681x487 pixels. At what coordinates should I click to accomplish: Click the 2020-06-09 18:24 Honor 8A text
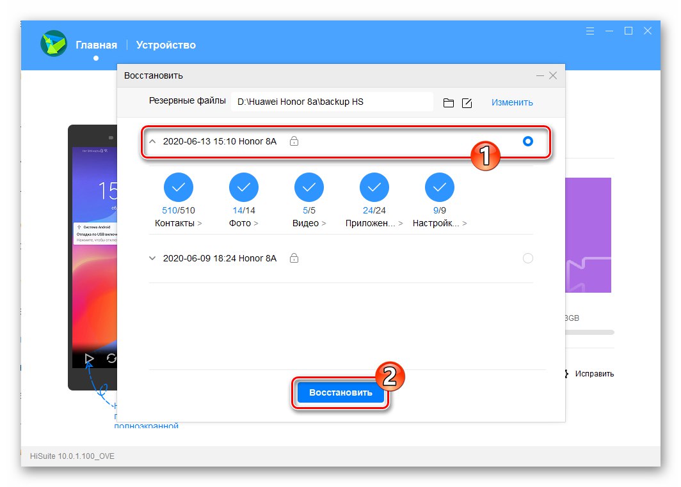[x=220, y=258]
